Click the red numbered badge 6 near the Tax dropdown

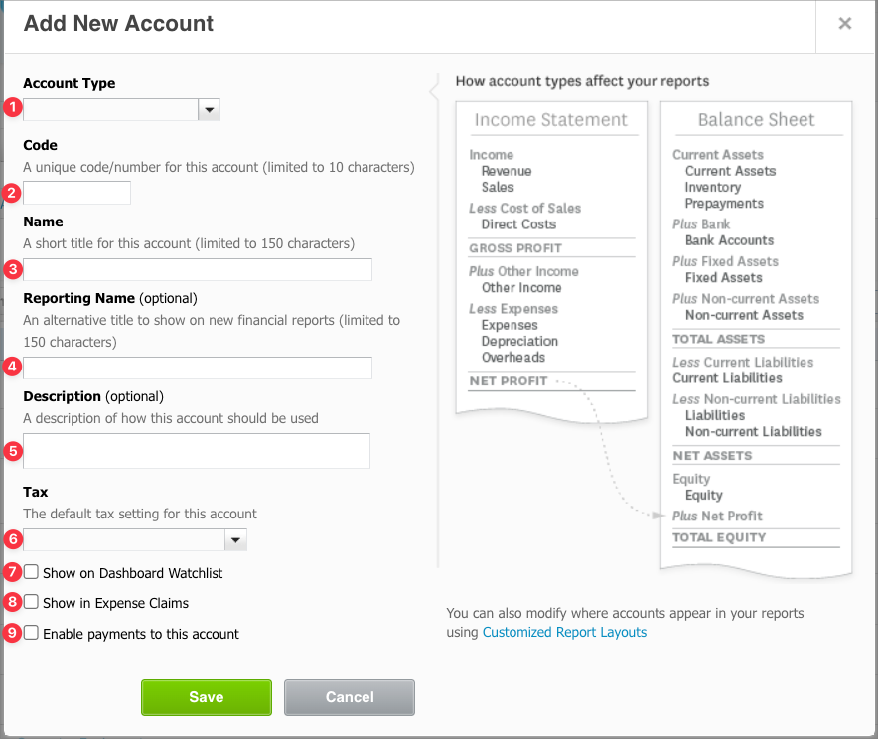point(13,539)
